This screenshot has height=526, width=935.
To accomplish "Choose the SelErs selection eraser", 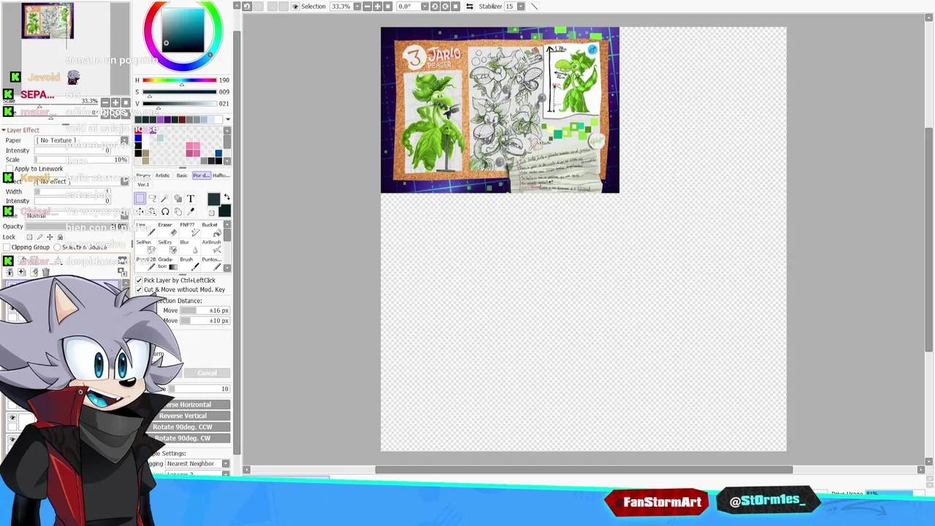I will (x=168, y=247).
